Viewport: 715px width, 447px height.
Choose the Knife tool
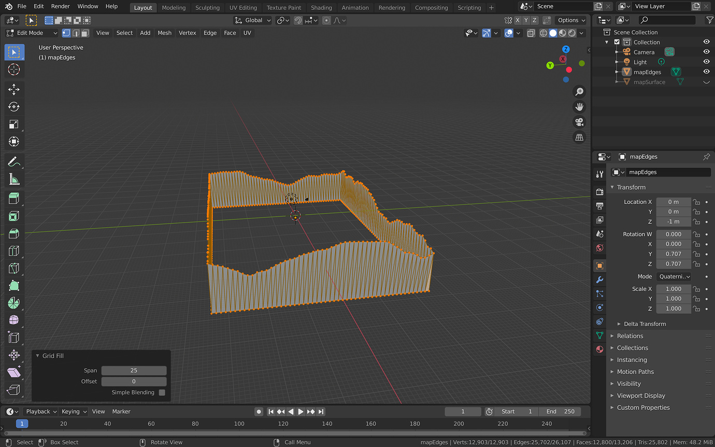point(14,268)
